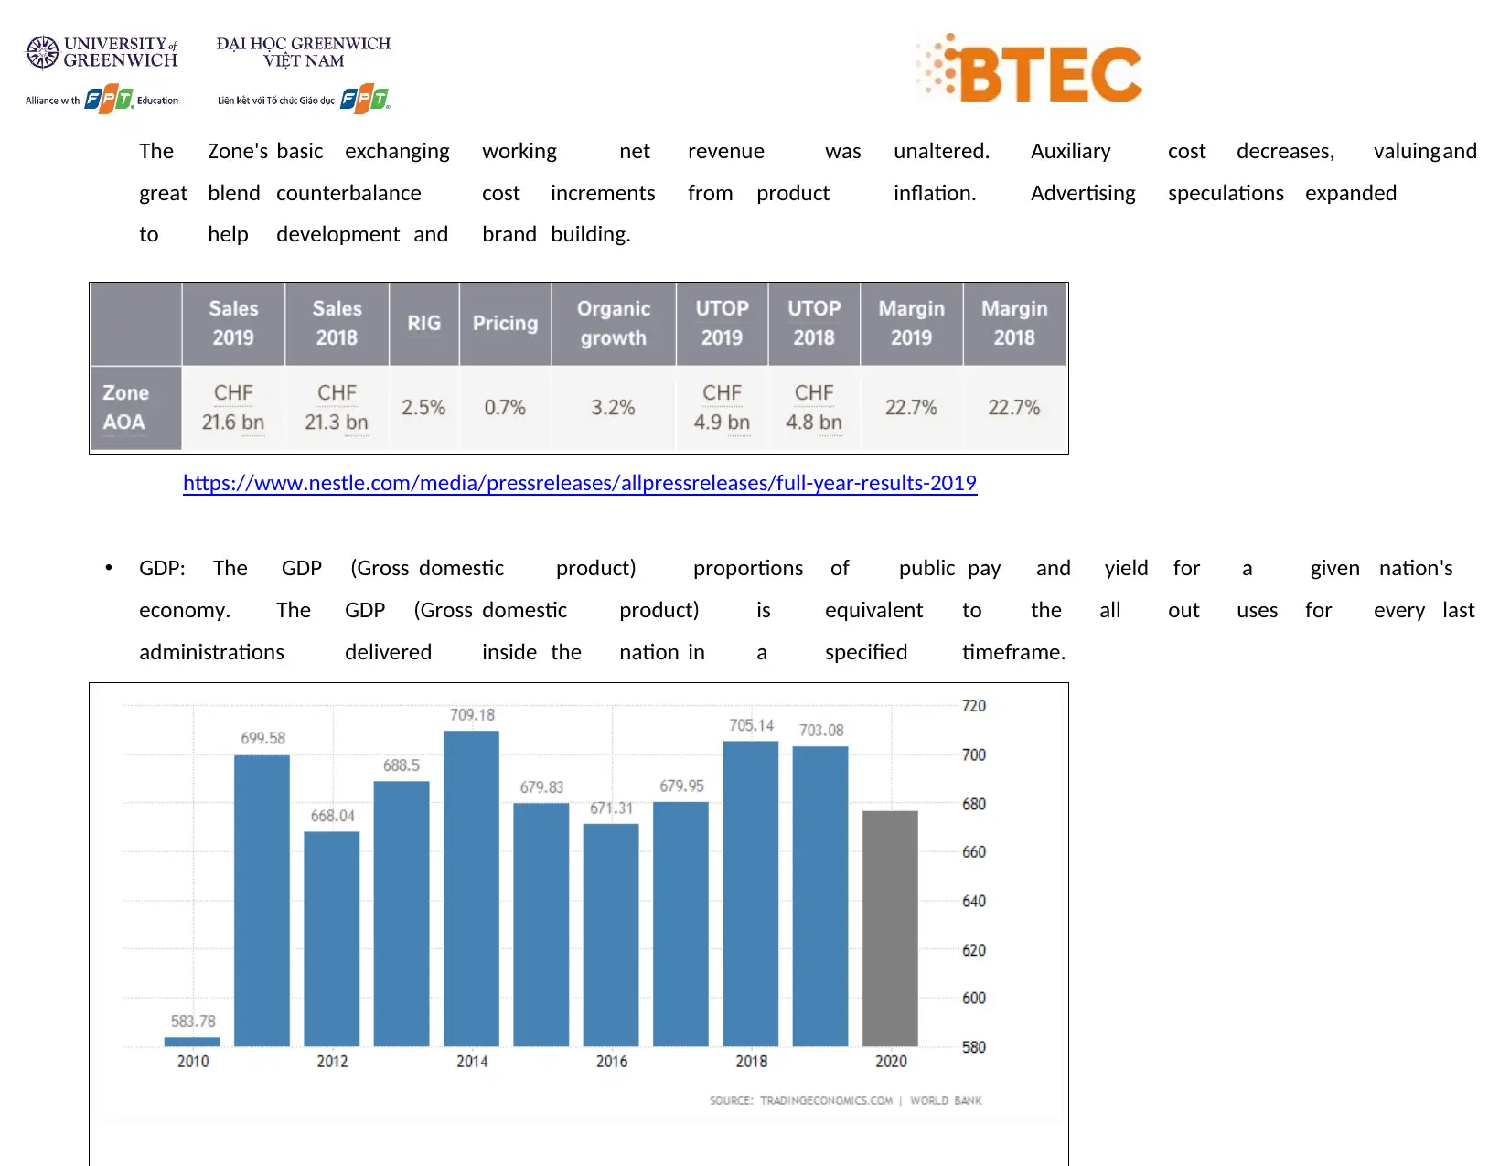Open the Nestle full-year-results-2019 link
This screenshot has height=1166, width=1510.
click(580, 483)
